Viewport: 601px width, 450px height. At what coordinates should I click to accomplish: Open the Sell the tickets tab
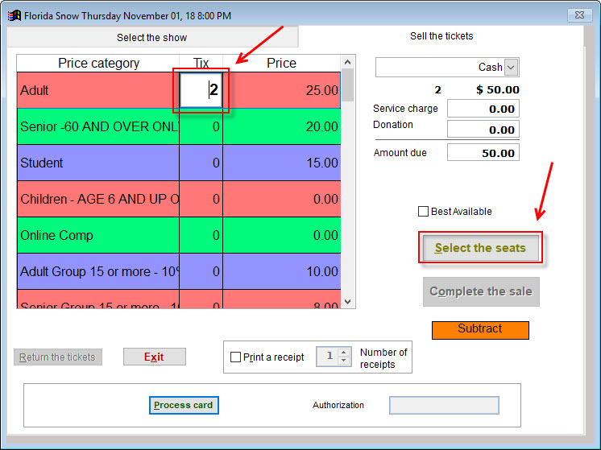[x=441, y=36]
